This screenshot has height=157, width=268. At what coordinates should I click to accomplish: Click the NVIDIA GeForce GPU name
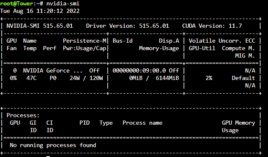click(53, 70)
